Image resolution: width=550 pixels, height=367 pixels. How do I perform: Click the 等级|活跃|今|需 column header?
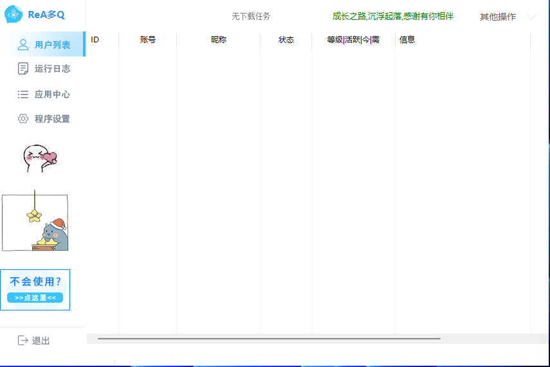click(353, 40)
